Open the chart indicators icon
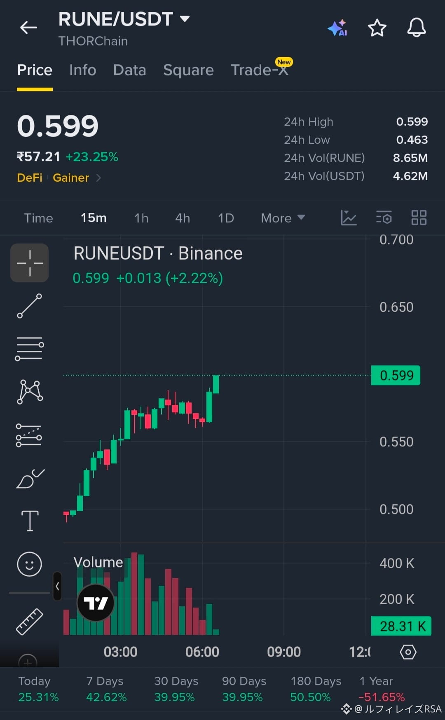The height and width of the screenshot is (720, 445). click(349, 217)
